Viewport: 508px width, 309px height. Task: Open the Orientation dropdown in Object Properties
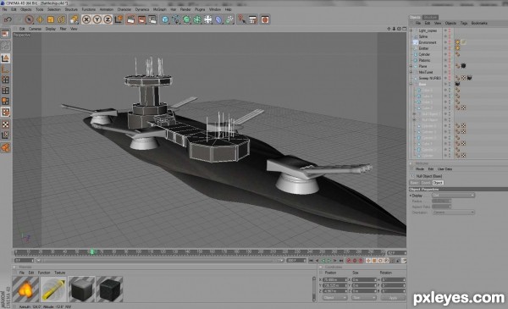453,212
